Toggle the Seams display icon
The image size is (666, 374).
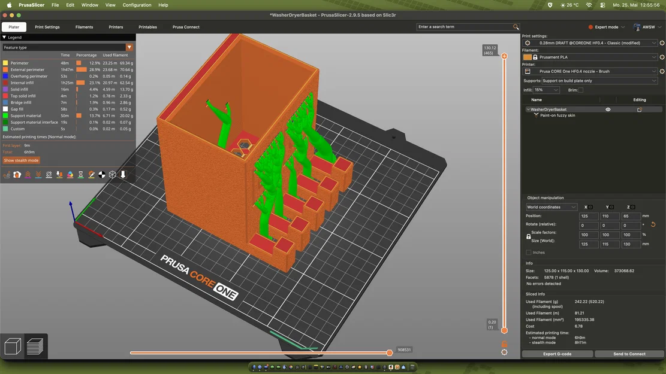[x=49, y=175]
